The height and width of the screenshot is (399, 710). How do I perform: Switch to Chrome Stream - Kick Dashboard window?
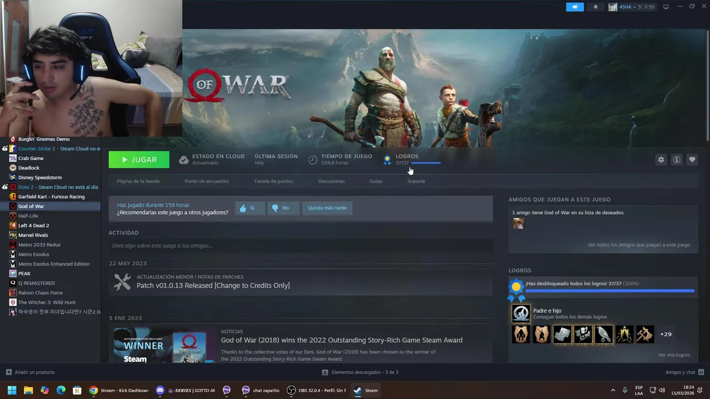point(119,390)
